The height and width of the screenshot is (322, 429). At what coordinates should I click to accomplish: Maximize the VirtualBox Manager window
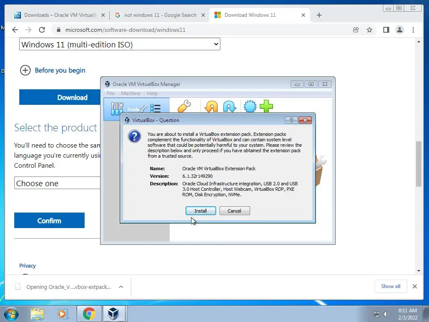[x=311, y=84]
